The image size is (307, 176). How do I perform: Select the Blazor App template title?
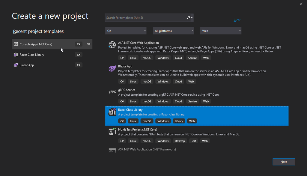point(125,66)
